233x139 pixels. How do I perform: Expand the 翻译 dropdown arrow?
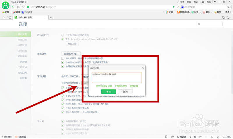click(212, 12)
